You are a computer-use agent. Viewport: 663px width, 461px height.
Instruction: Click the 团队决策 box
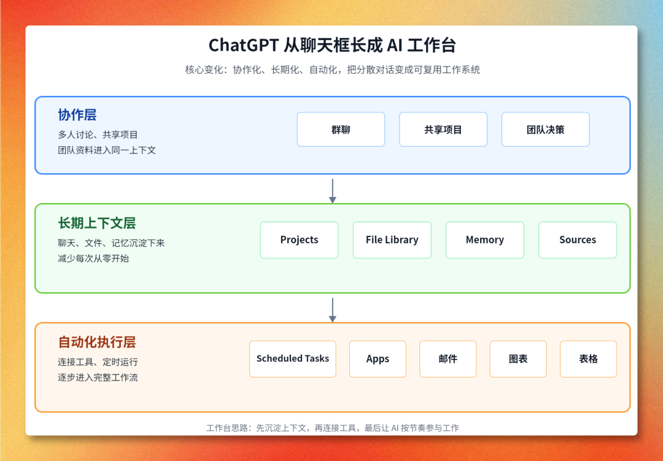click(546, 130)
